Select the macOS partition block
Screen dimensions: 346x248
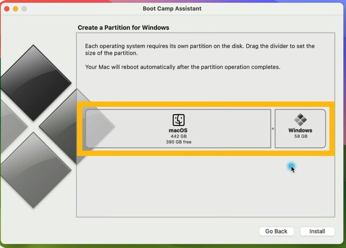178,129
